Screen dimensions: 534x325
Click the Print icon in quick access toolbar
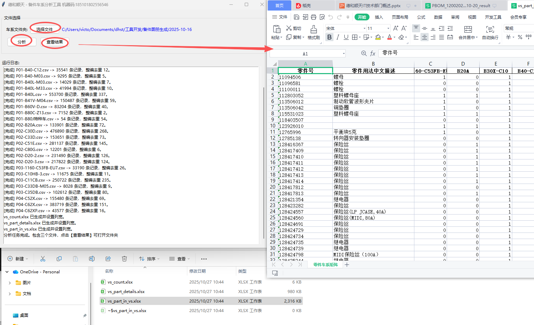point(313,17)
